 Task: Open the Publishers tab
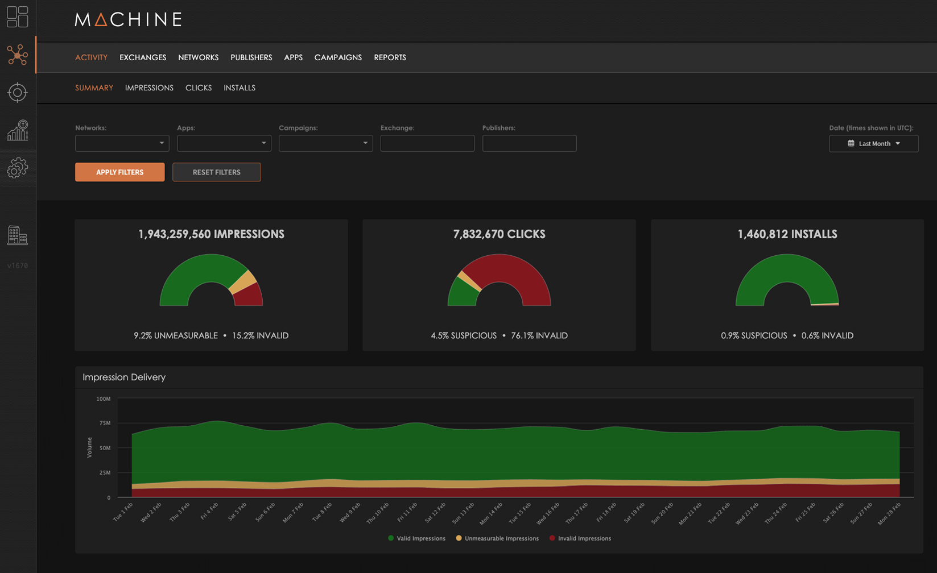(x=251, y=57)
